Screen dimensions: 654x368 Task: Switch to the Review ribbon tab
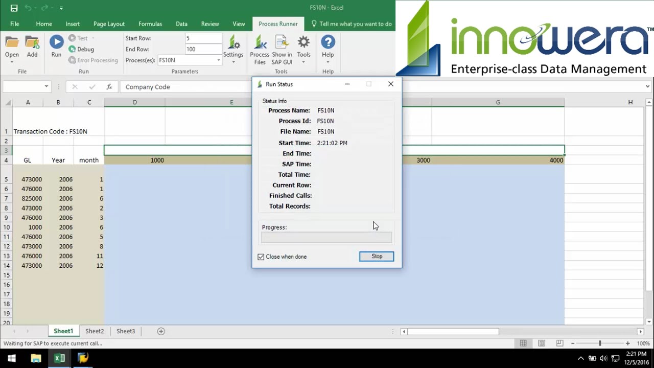(210, 24)
